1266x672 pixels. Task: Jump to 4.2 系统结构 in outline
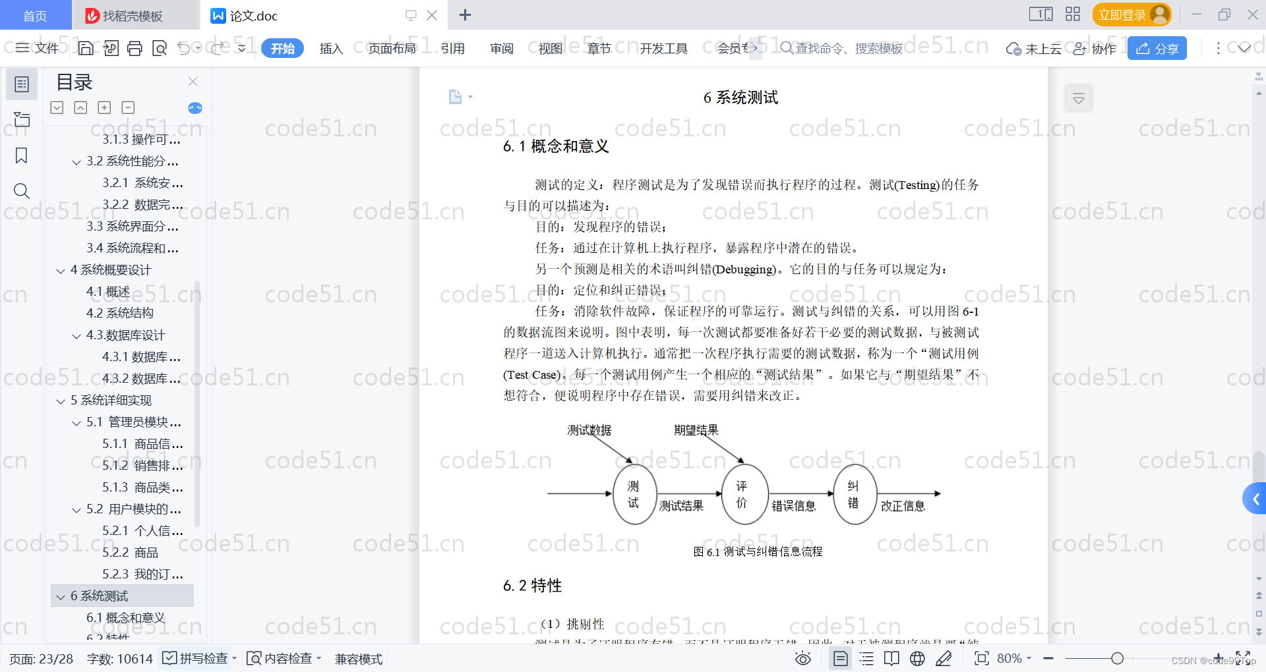click(x=119, y=313)
